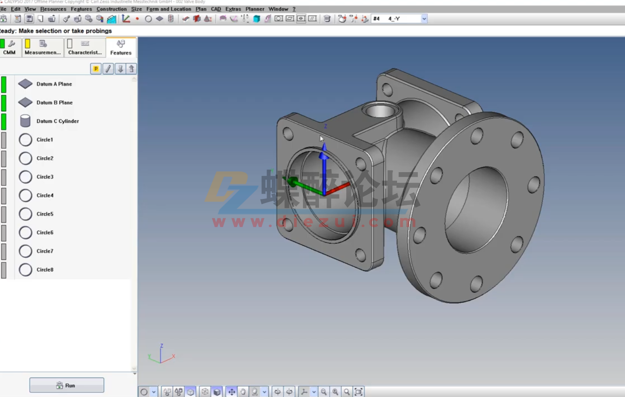Viewport: 625px width, 397px height.
Task: Click the save icon in the toolbar
Action: (29, 19)
